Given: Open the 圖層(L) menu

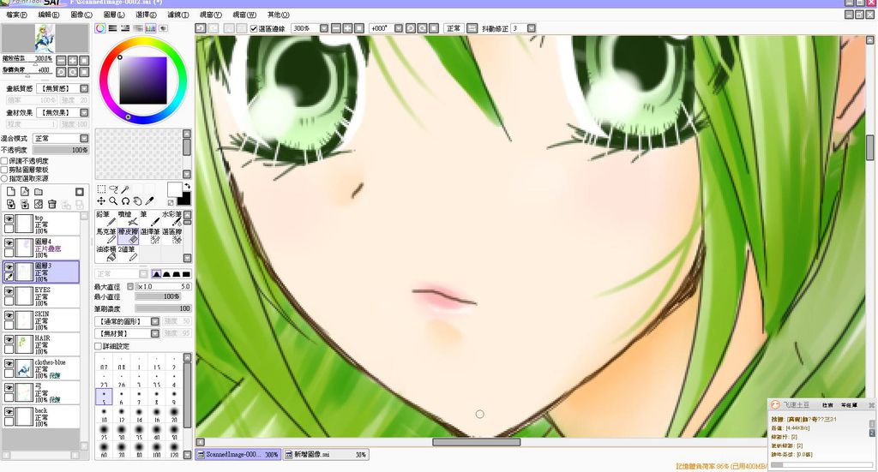Looking at the screenshot, I should point(114,15).
